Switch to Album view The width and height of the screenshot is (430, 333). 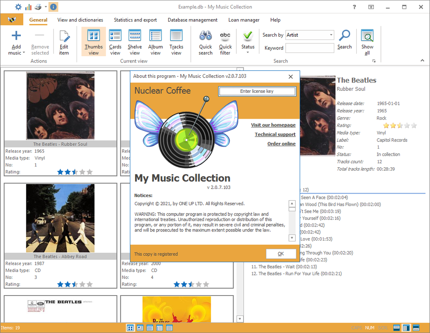(156, 42)
